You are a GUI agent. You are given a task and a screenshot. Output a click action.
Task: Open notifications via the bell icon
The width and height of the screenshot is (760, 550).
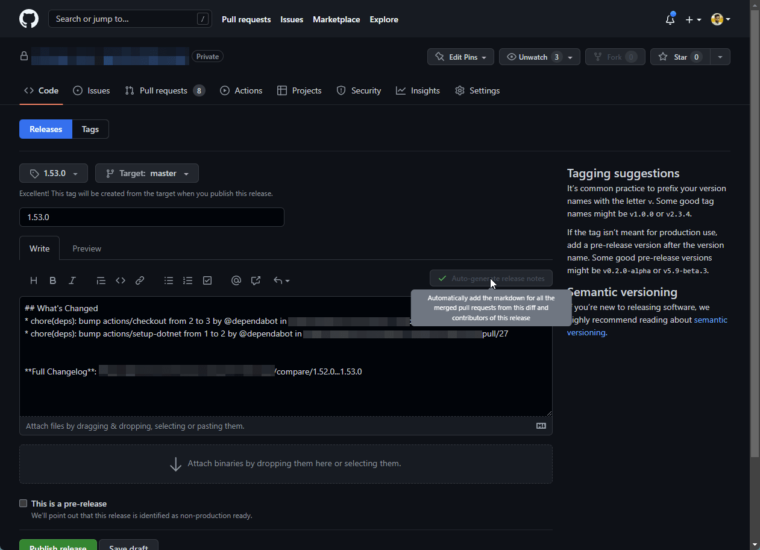tap(670, 19)
